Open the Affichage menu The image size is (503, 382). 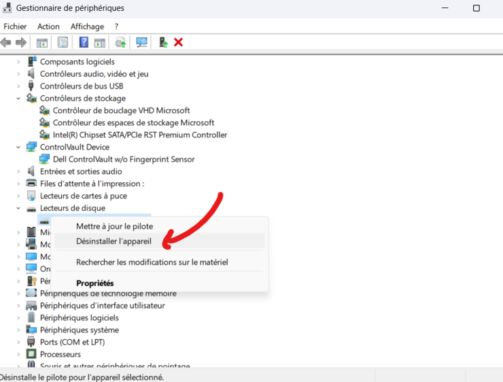tap(87, 27)
